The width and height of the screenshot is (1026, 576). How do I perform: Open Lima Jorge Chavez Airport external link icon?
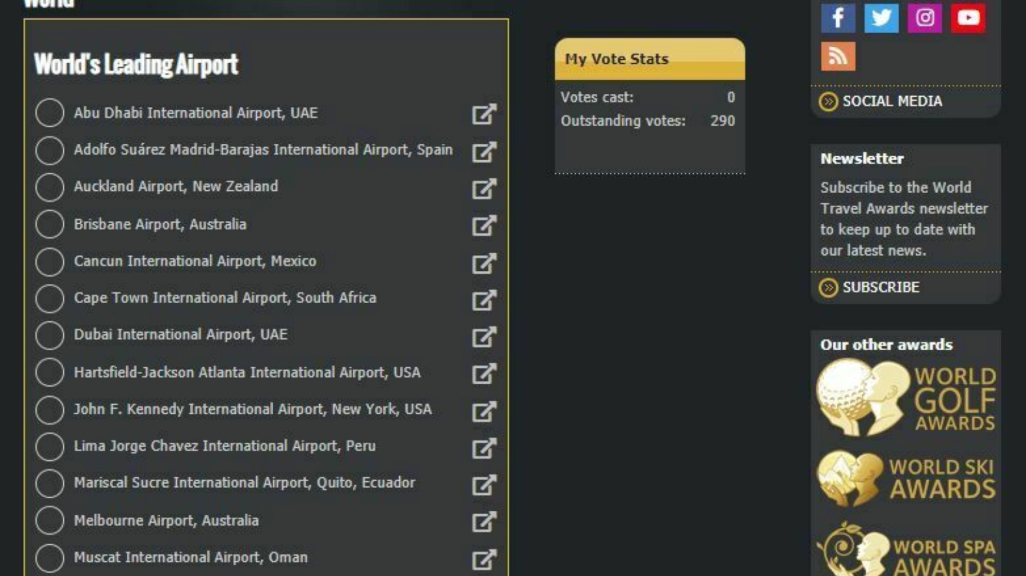484,448
